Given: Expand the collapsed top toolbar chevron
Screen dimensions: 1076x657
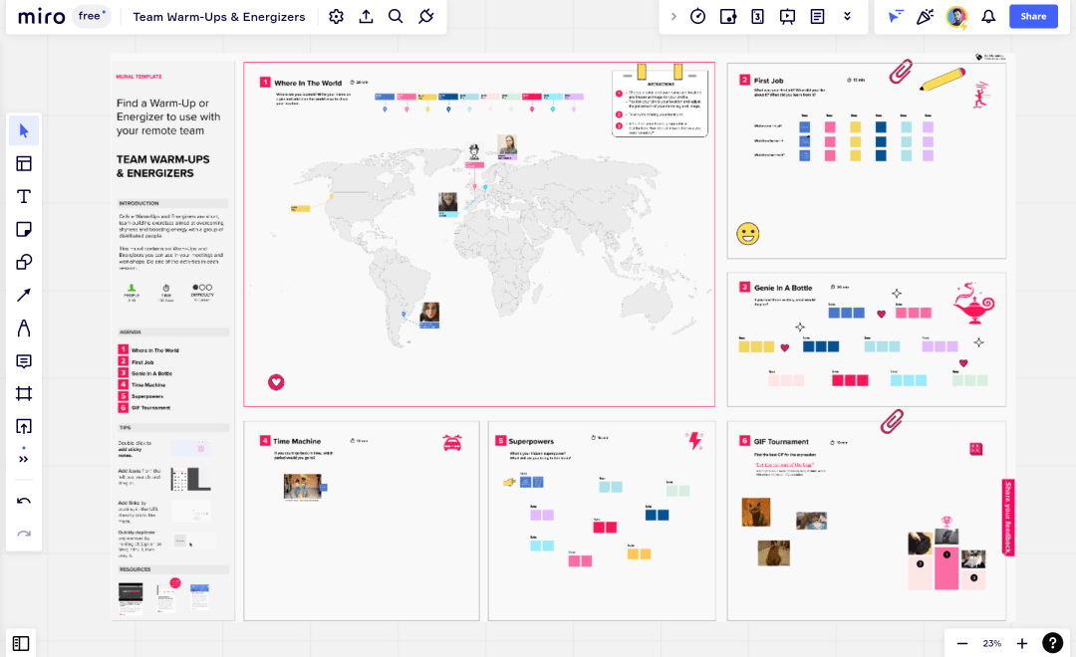Looking at the screenshot, I should click(673, 16).
